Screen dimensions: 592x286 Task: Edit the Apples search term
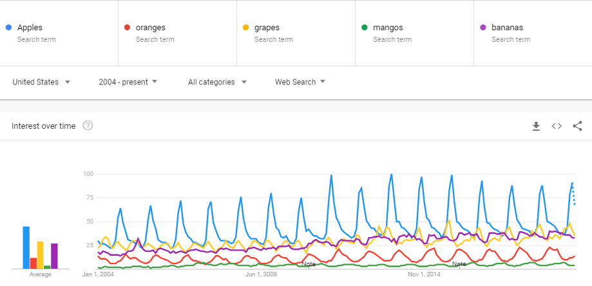pos(59,33)
